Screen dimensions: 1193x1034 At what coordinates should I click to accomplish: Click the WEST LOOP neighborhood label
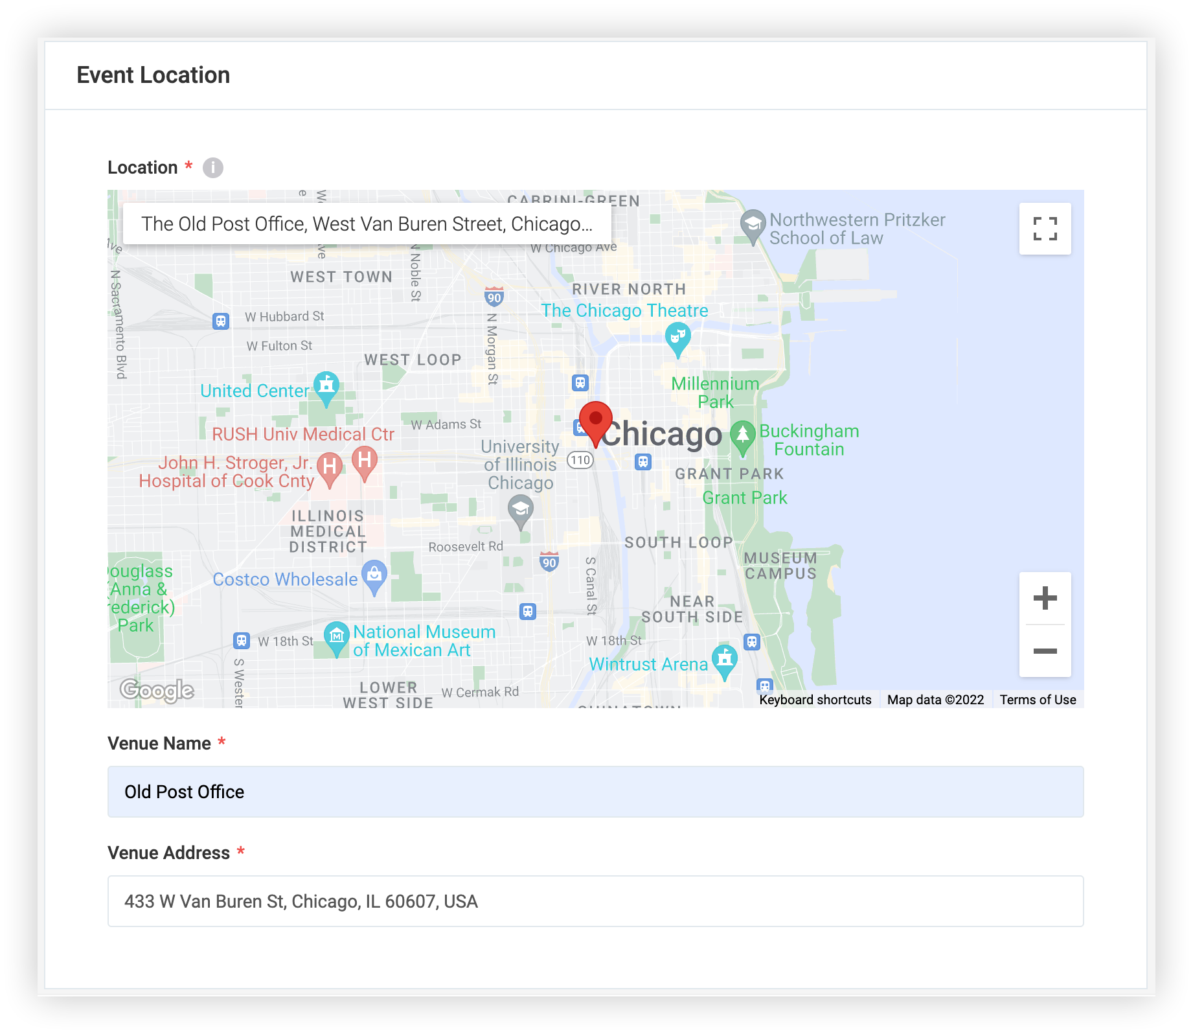tap(413, 360)
